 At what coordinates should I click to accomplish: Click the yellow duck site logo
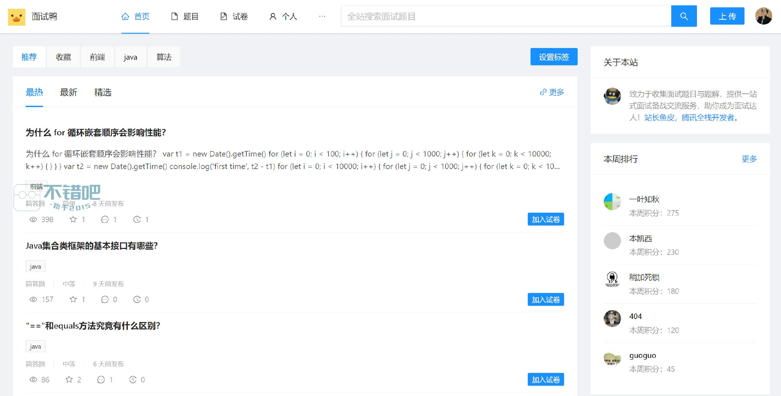coord(17,17)
